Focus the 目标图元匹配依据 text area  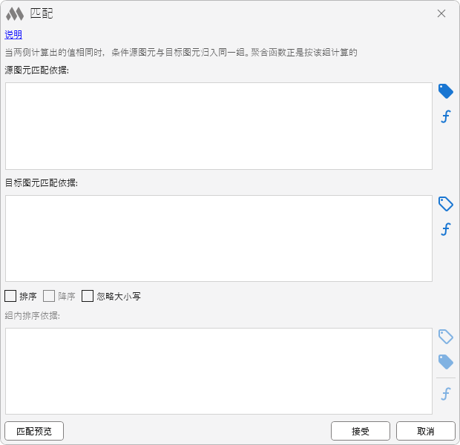(x=219, y=239)
